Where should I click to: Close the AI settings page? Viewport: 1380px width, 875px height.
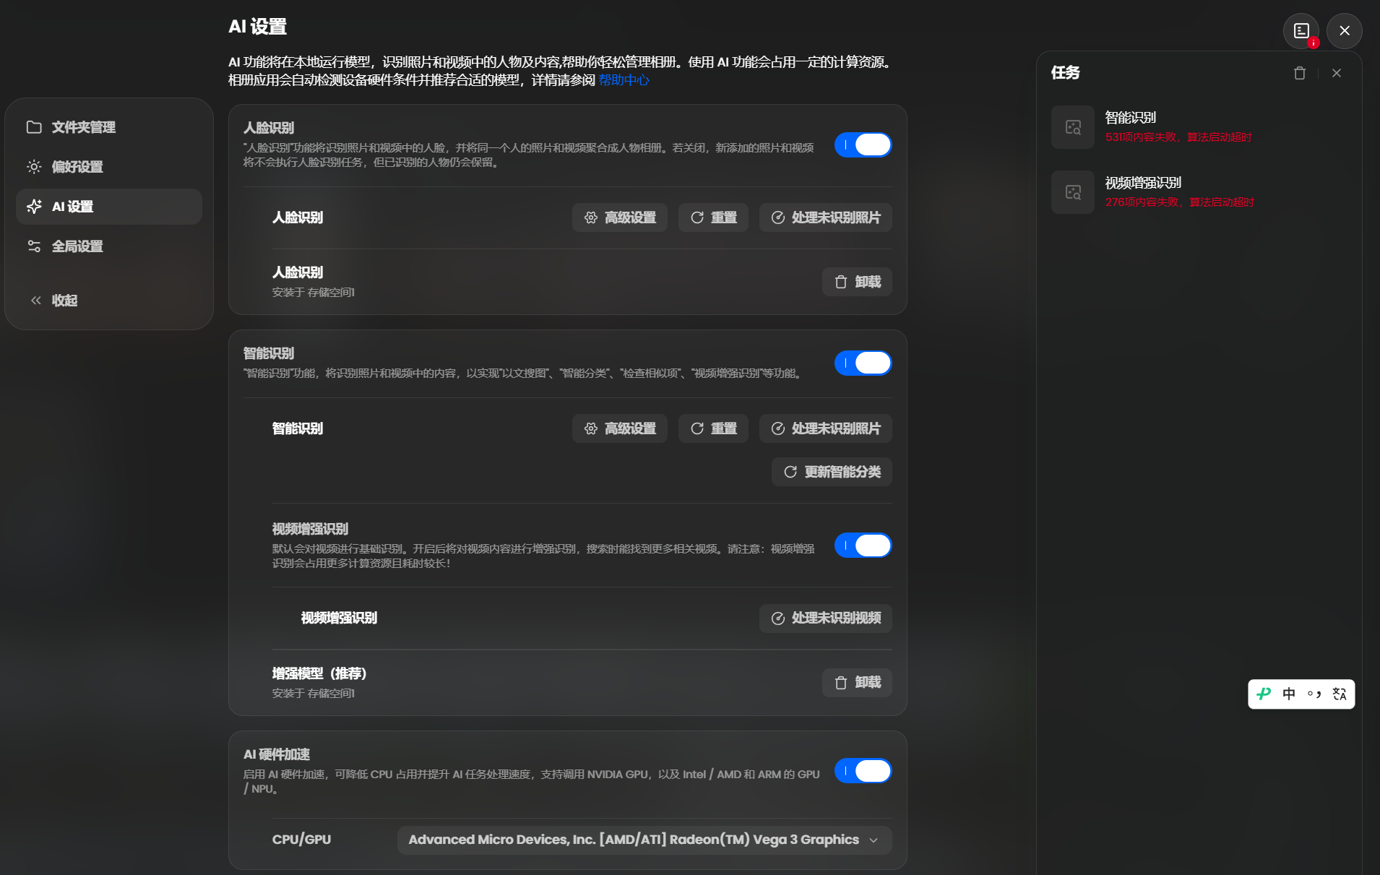point(1345,31)
